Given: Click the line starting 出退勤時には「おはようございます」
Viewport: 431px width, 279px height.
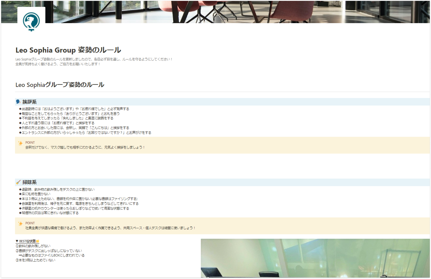Looking at the screenshot, I should pos(74,109).
